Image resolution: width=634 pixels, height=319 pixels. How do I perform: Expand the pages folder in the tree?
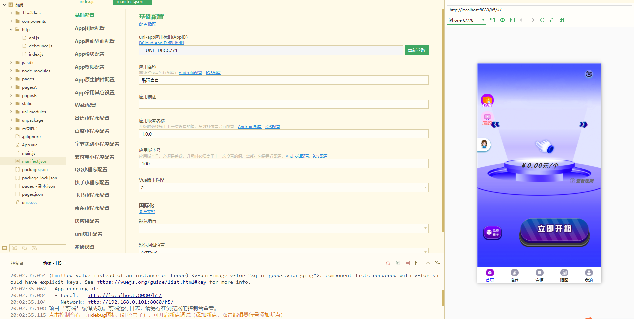(x=11, y=79)
